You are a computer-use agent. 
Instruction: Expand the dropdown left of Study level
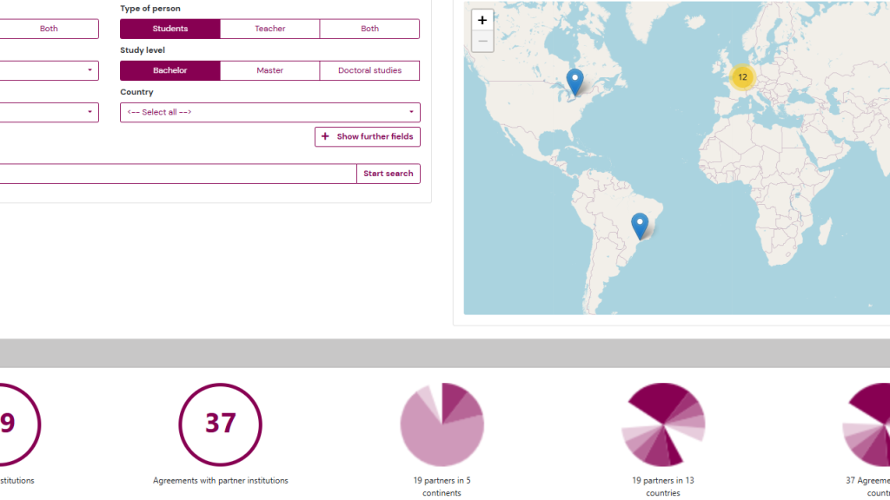coord(49,70)
